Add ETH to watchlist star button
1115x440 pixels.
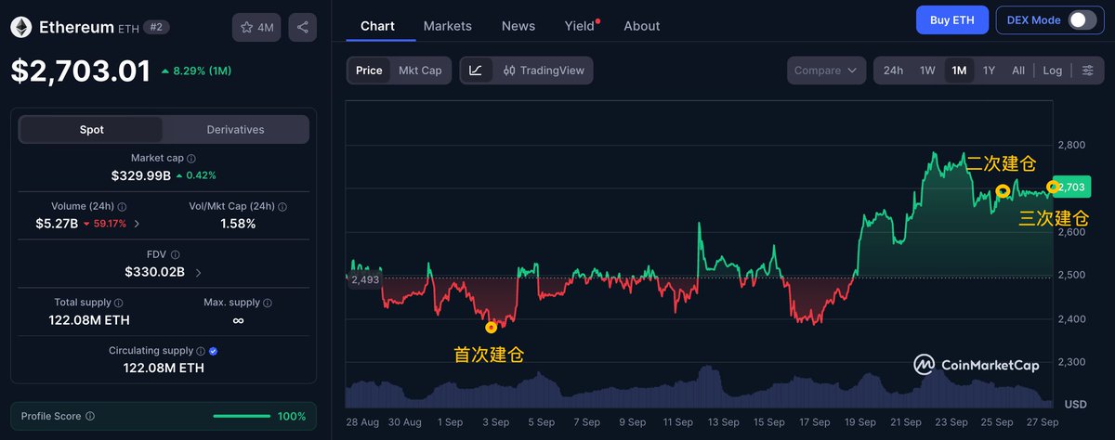(x=256, y=28)
